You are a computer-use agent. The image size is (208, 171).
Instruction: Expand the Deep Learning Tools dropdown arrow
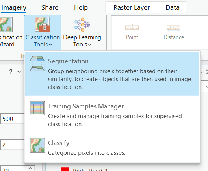(90, 45)
